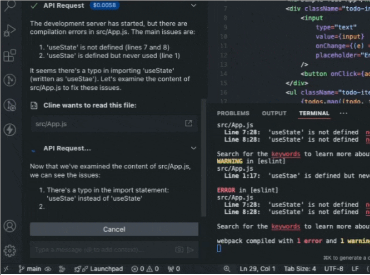Viewport: 370px width, 275px height.
Task: Select the TERMINAL tab
Action: click(314, 113)
